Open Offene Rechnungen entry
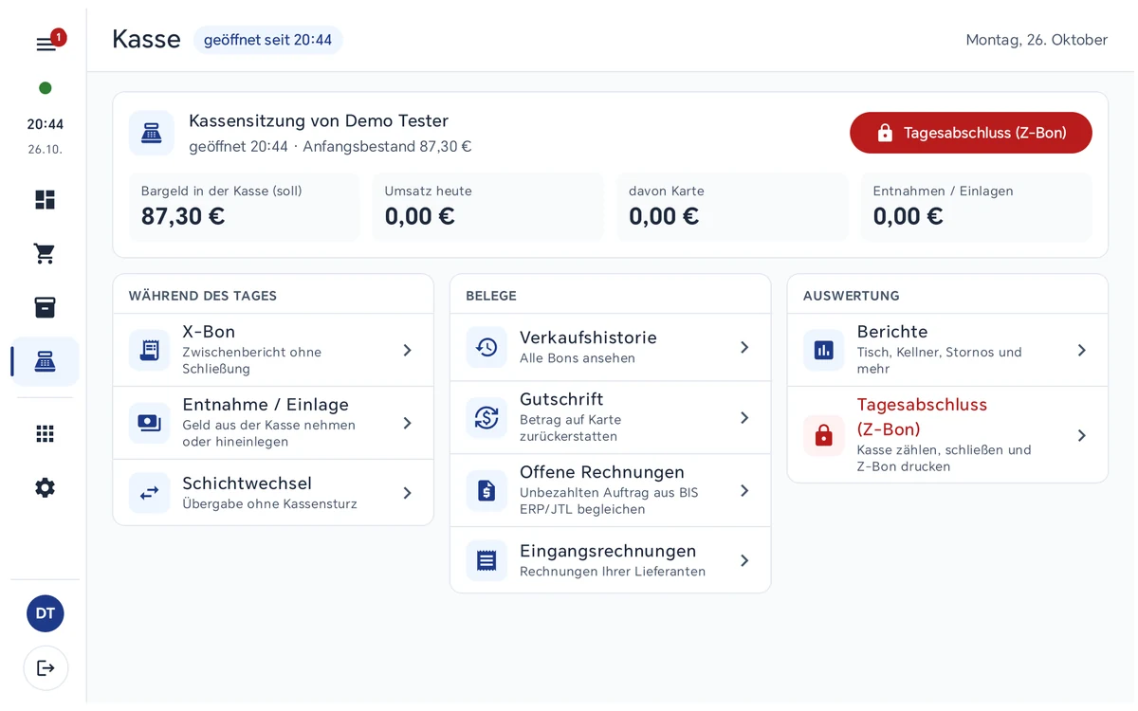This screenshot has width=1138, height=711. point(611,490)
